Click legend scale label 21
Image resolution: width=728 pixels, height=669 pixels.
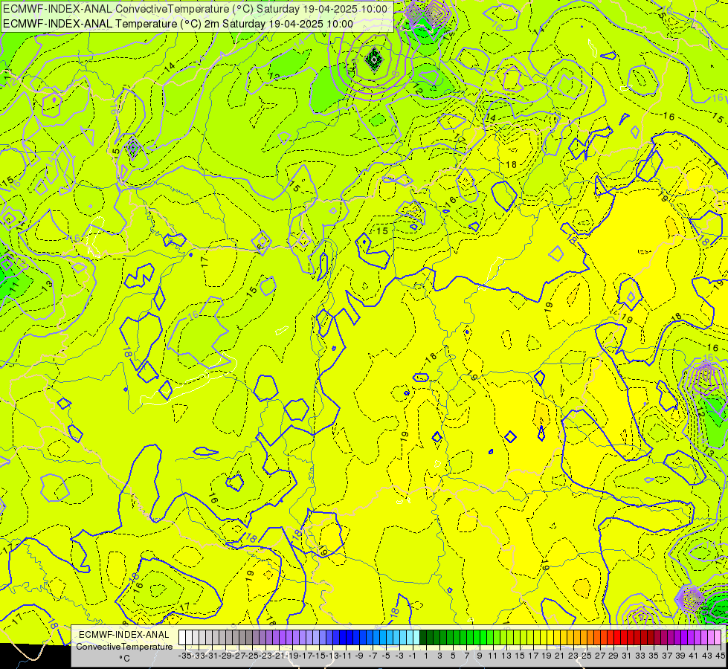(560, 656)
